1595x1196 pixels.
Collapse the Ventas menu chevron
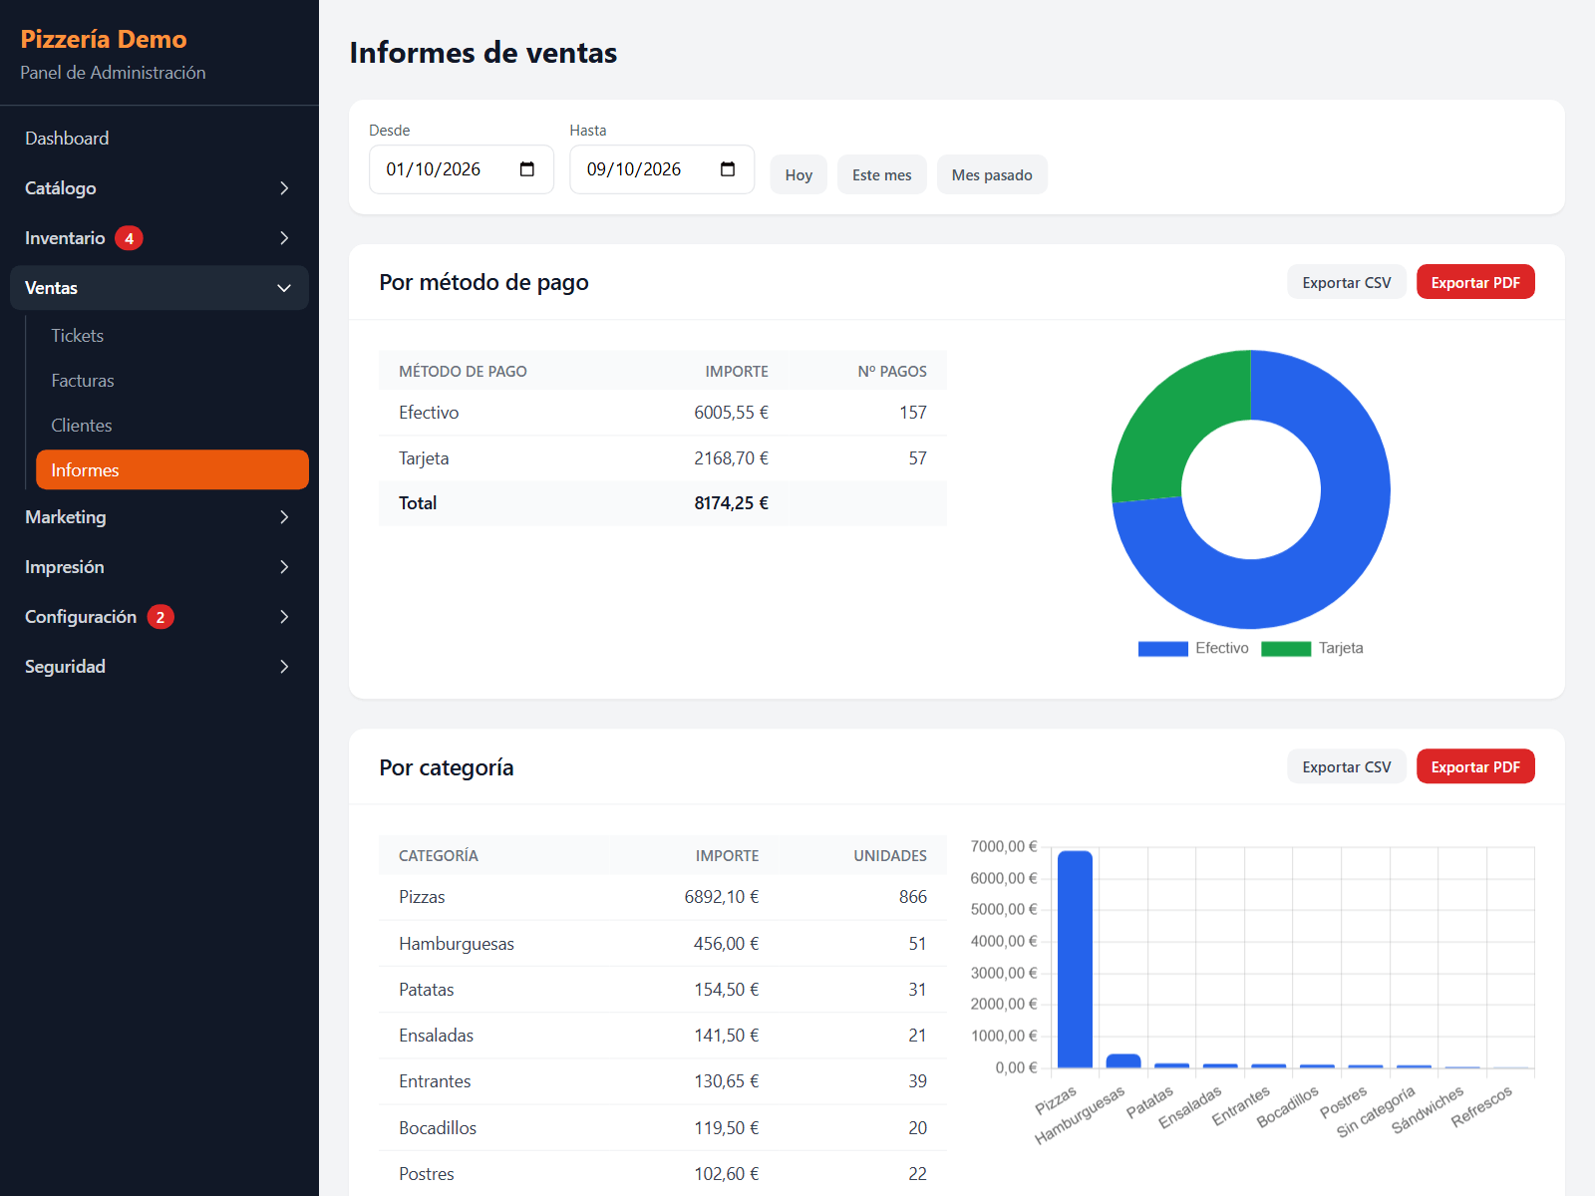284,288
